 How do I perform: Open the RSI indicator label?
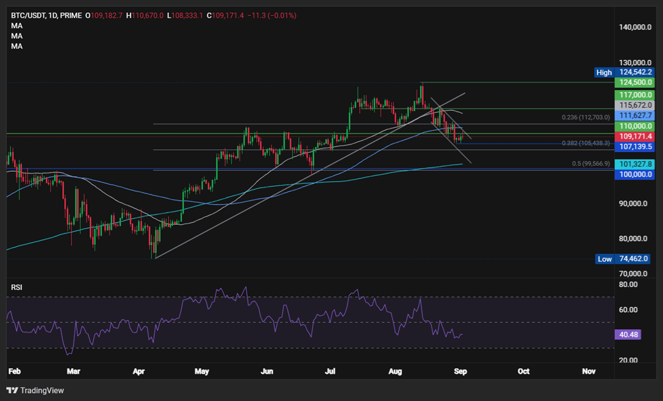[16, 287]
